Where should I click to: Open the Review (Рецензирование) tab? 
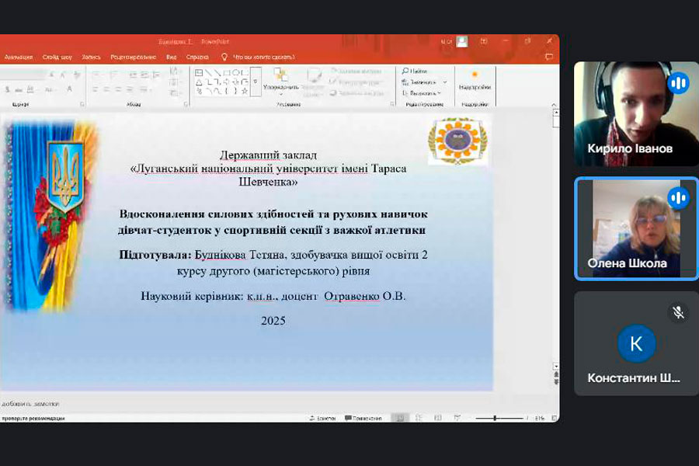132,57
